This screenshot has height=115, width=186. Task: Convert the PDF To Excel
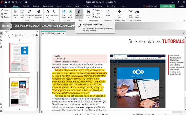(x=70, y=14)
